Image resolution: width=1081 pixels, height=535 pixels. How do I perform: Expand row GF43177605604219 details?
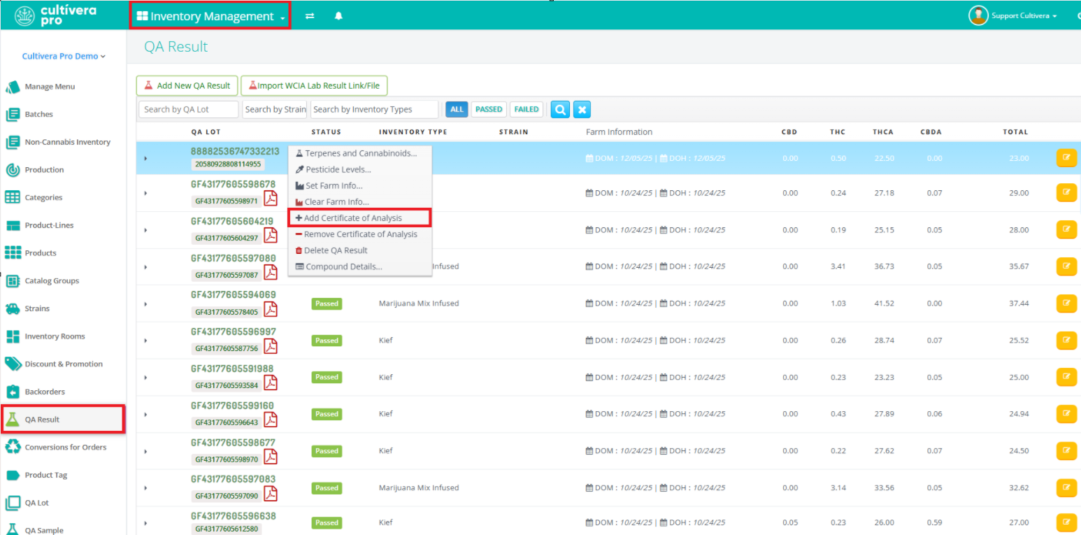click(145, 230)
